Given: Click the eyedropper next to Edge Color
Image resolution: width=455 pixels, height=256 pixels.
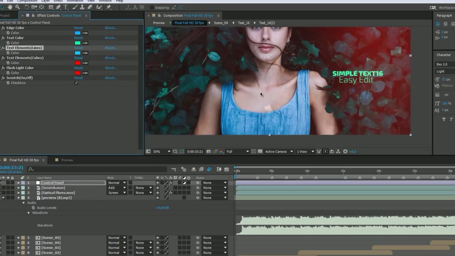Looking at the screenshot, I should click(x=85, y=33).
